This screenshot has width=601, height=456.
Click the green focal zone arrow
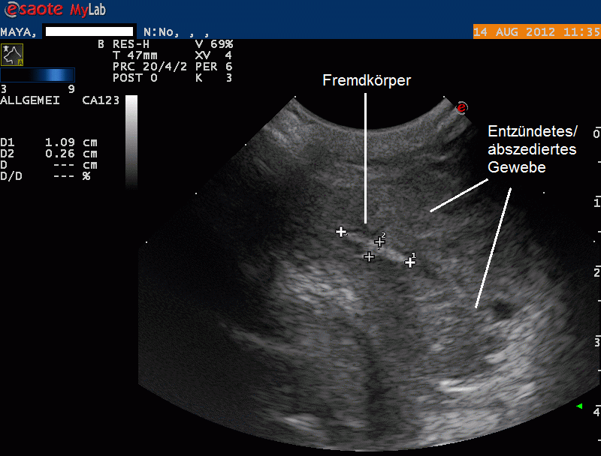579,406
